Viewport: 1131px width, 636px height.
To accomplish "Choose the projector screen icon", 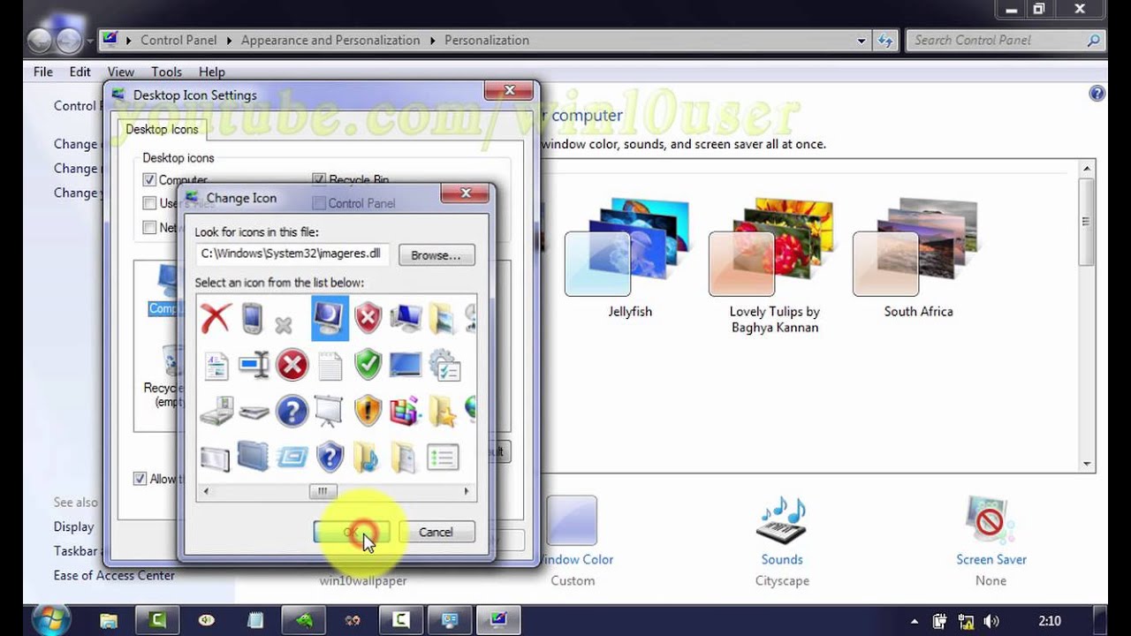I will coord(330,411).
